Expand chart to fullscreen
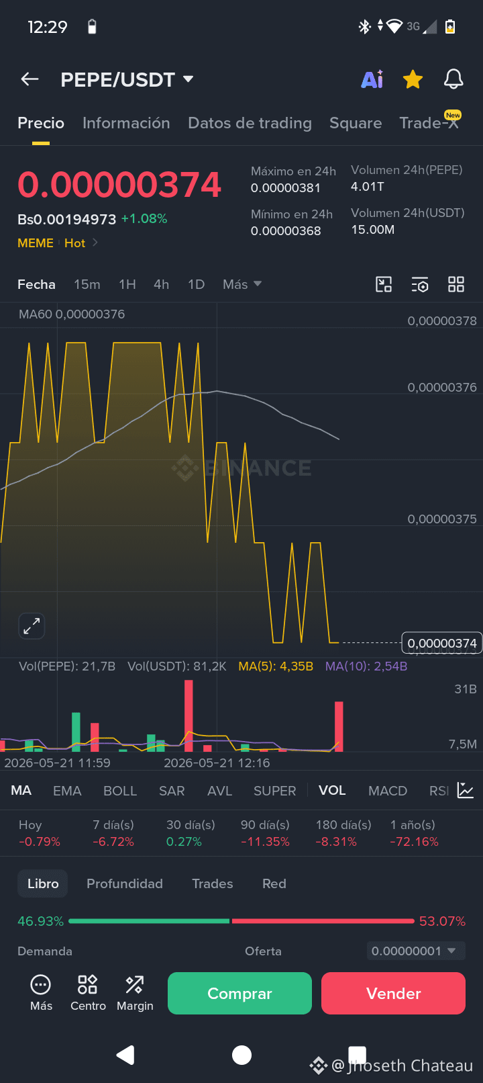 point(32,626)
